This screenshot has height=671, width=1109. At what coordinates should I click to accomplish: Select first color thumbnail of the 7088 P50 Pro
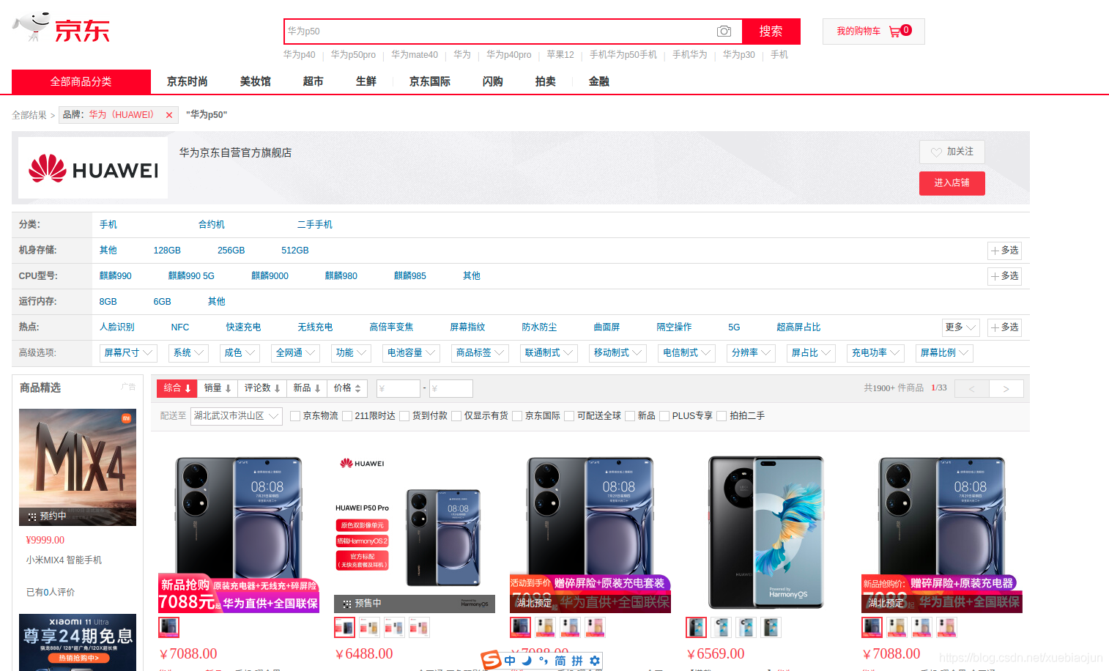click(x=168, y=627)
